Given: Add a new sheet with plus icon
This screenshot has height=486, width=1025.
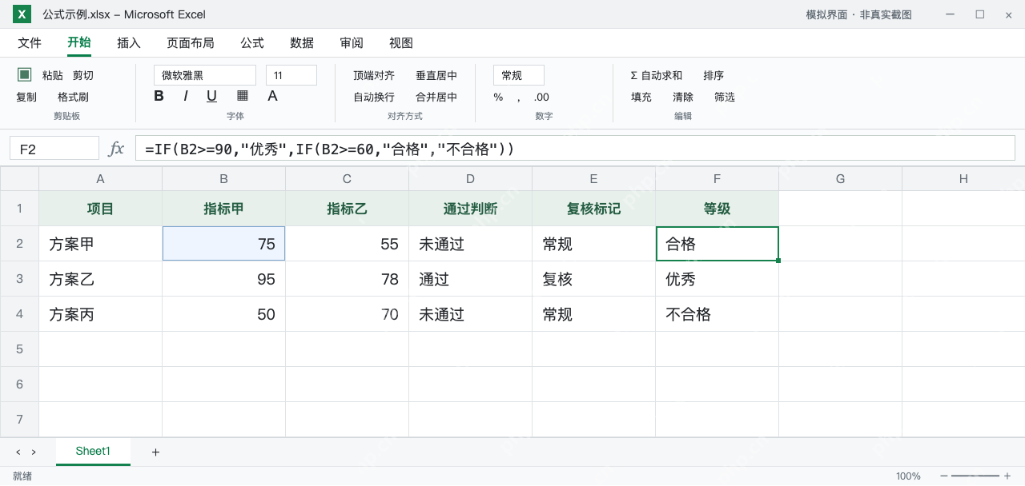Looking at the screenshot, I should [x=155, y=452].
